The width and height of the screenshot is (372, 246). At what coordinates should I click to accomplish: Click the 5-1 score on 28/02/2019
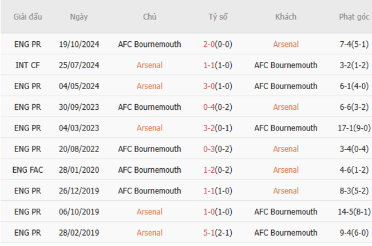tap(209, 233)
